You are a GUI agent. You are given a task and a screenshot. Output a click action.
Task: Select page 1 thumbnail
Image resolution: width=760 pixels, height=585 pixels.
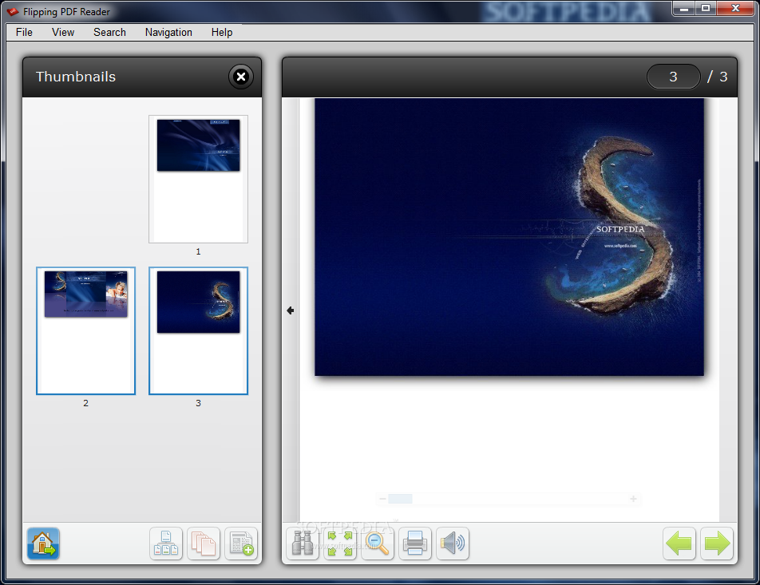click(x=198, y=179)
